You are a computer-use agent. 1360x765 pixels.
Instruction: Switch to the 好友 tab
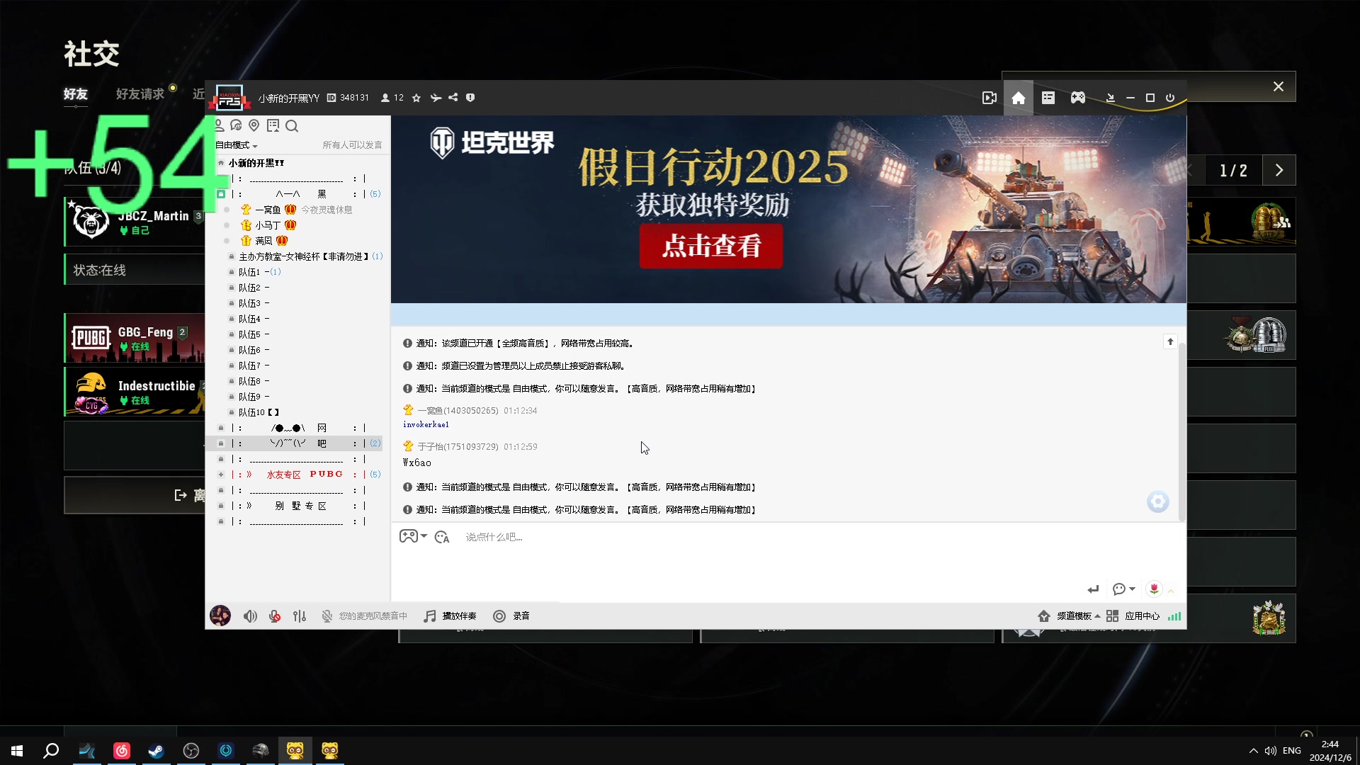74,93
